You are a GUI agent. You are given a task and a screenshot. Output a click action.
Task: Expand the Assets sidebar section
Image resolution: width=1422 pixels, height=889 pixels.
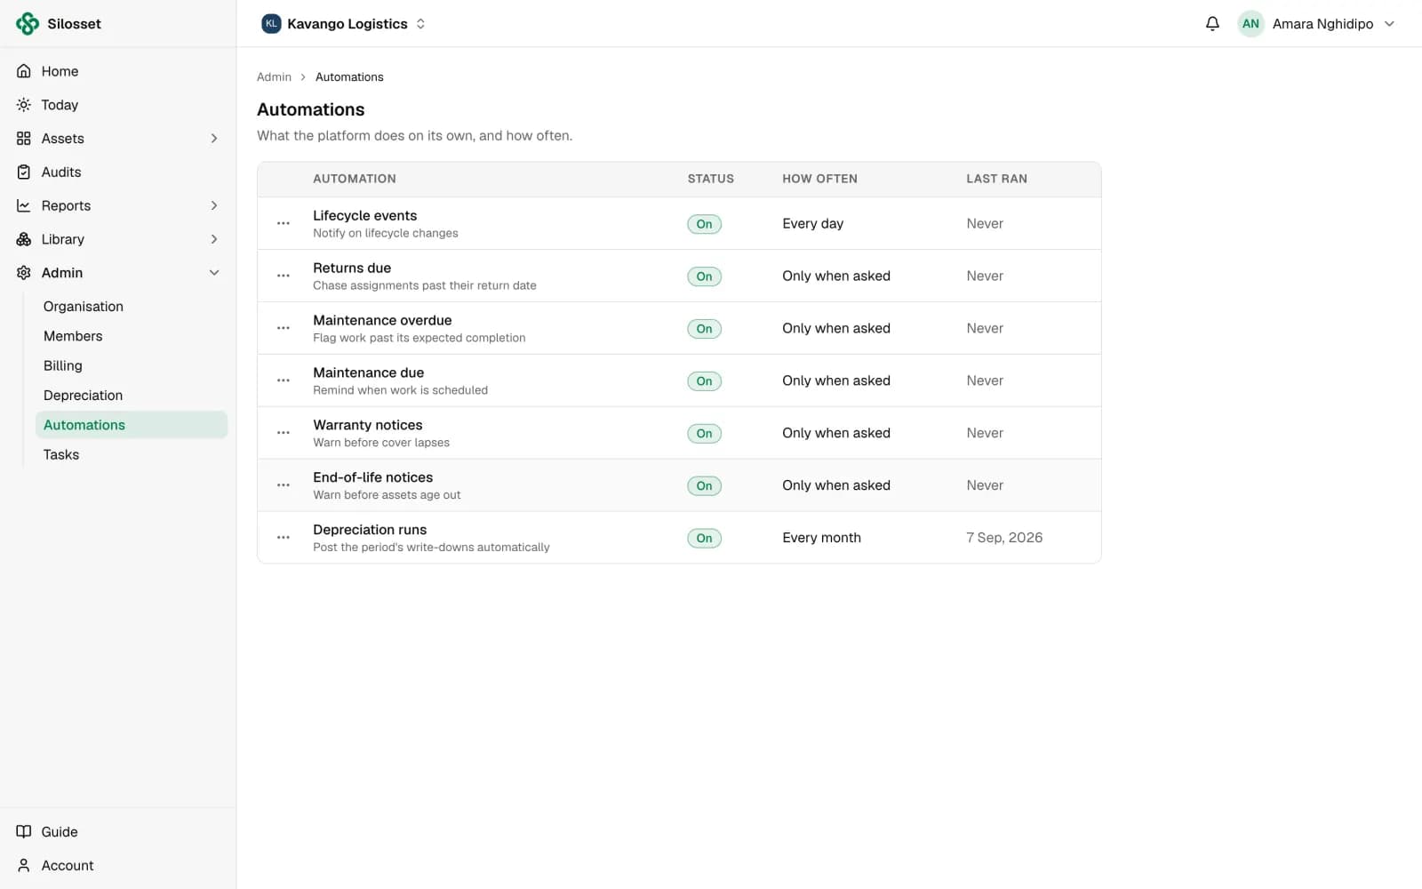(x=214, y=139)
